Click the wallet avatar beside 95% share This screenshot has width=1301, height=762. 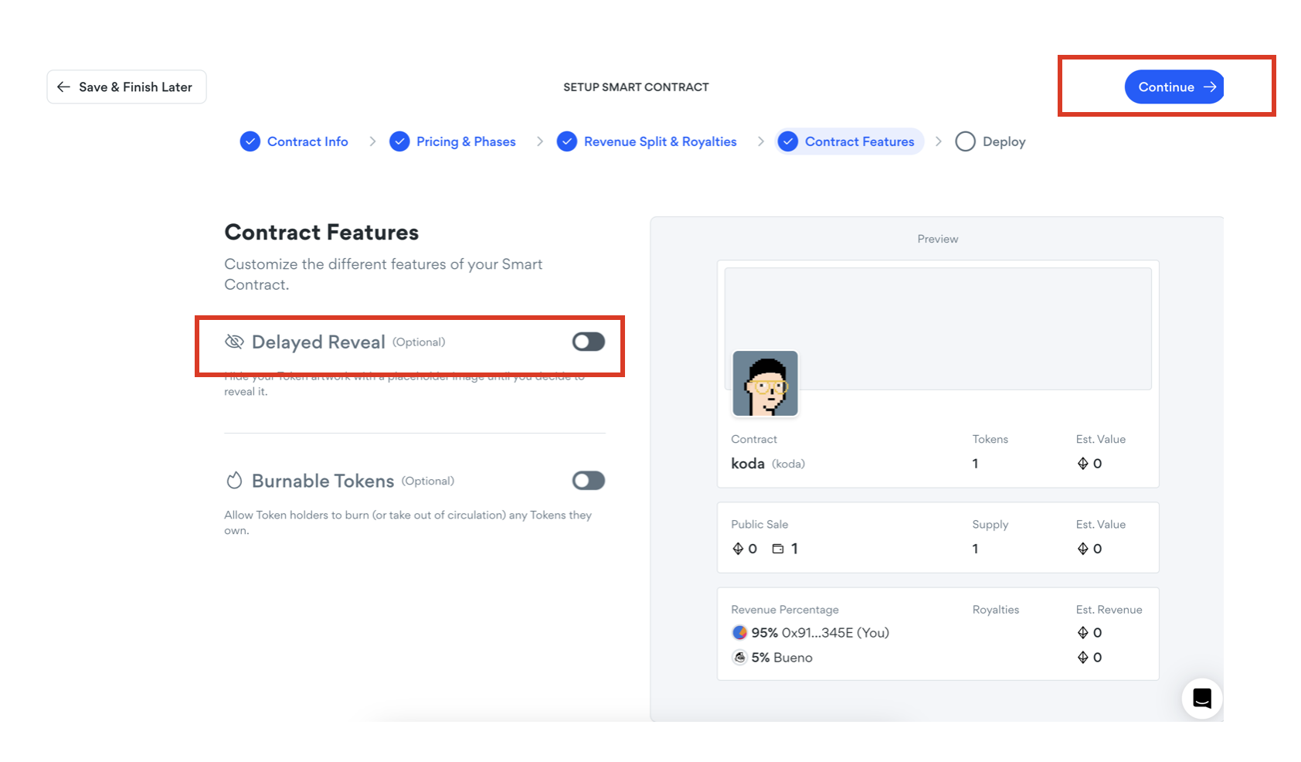coord(739,632)
